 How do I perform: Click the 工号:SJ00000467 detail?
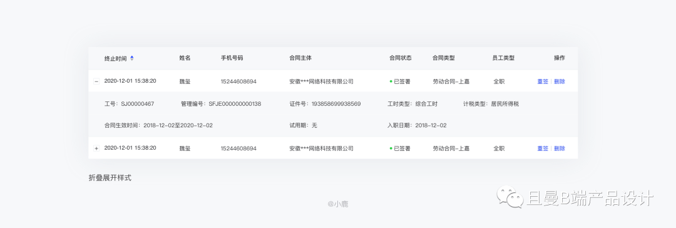click(129, 104)
